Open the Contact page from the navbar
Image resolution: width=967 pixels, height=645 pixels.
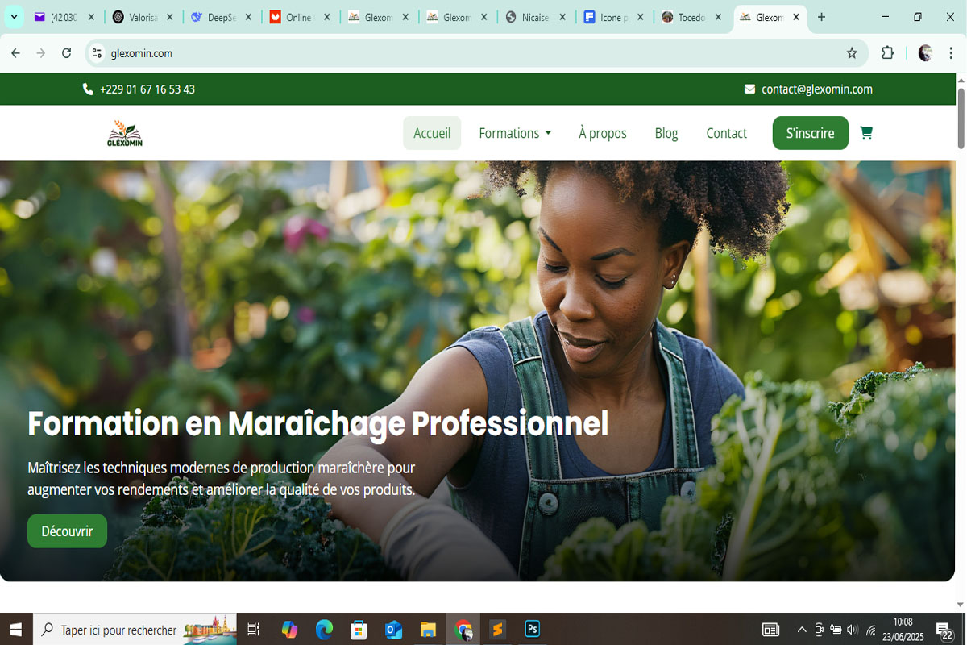[x=726, y=133]
